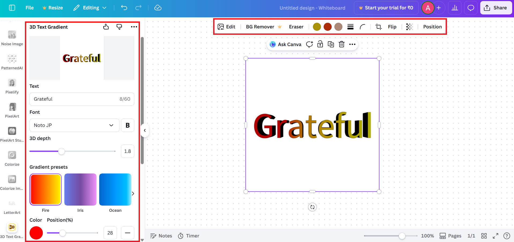Open the transparency control
514x242 pixels.
[409, 27]
